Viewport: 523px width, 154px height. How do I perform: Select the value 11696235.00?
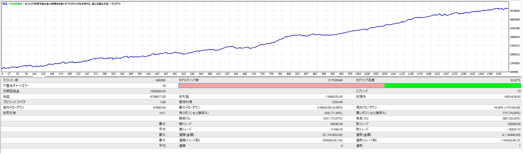(334, 97)
